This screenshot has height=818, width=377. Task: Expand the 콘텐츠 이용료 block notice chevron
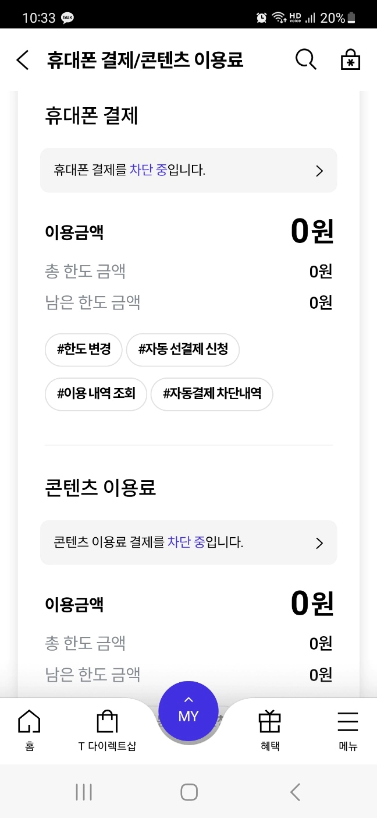(319, 542)
